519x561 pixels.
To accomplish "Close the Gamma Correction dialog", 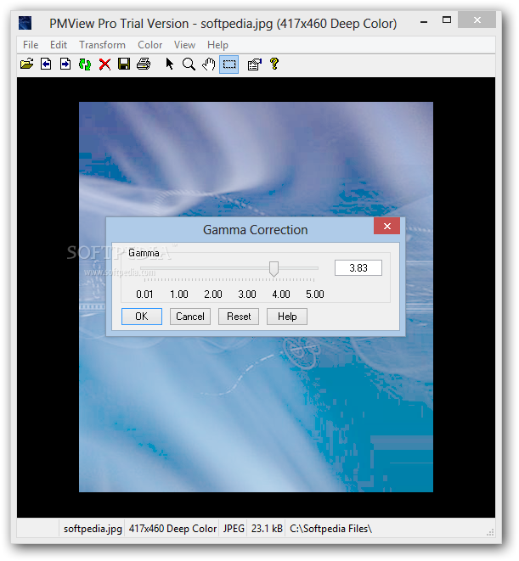I will (x=386, y=226).
